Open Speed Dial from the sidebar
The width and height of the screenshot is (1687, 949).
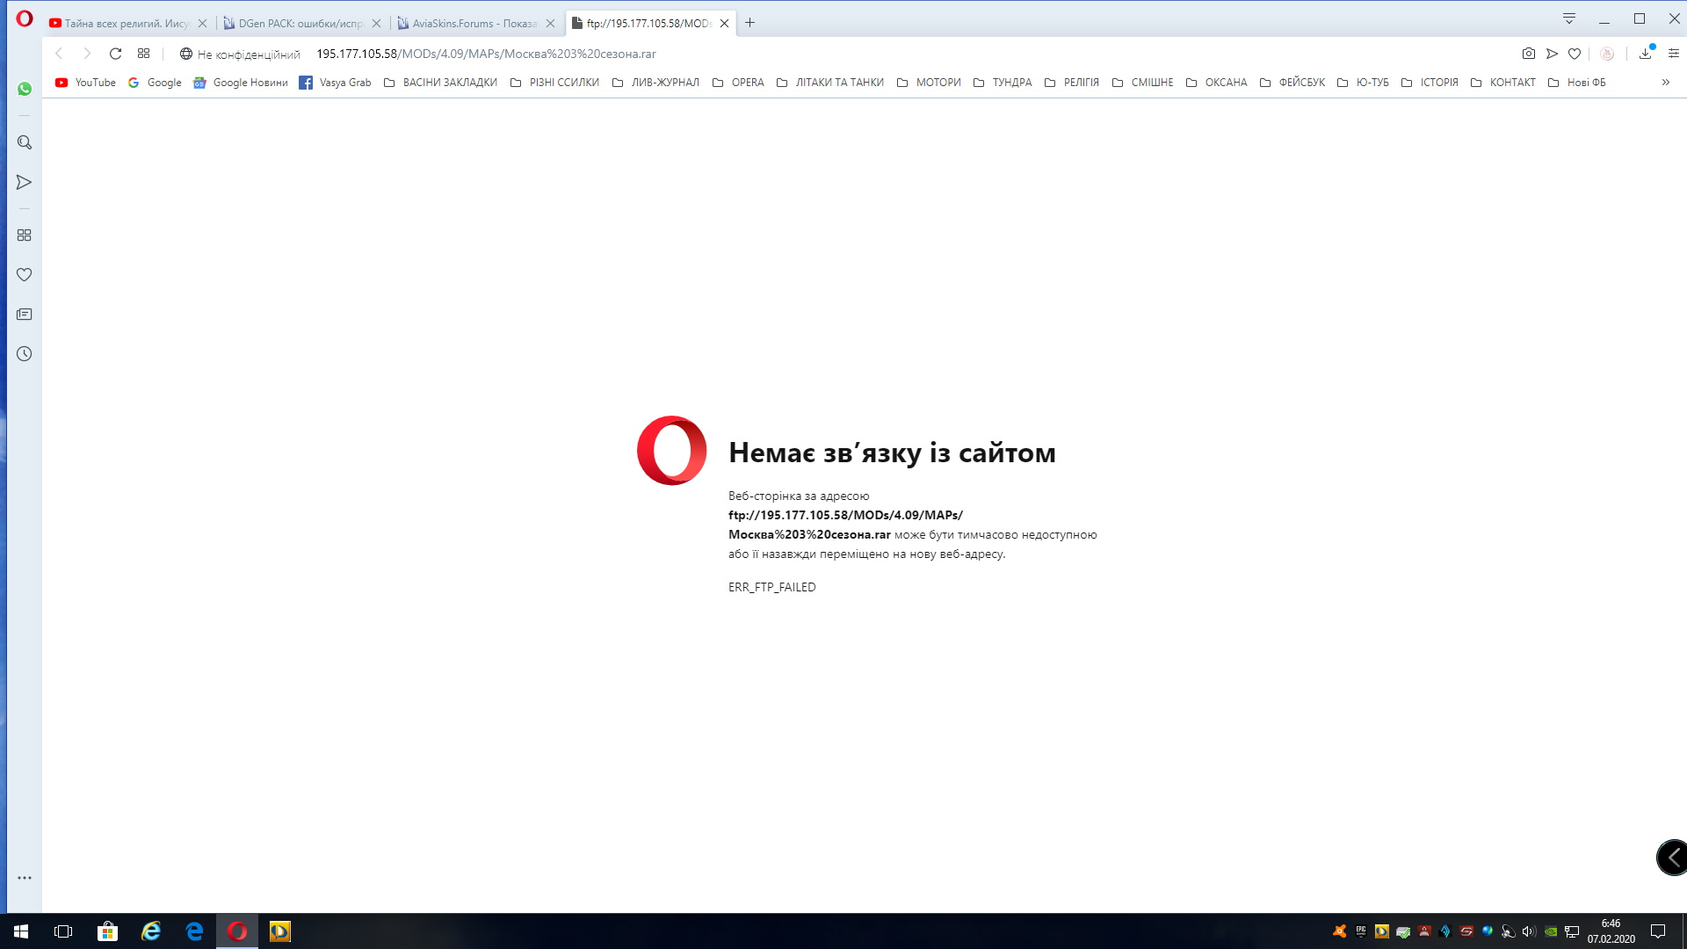click(x=25, y=235)
